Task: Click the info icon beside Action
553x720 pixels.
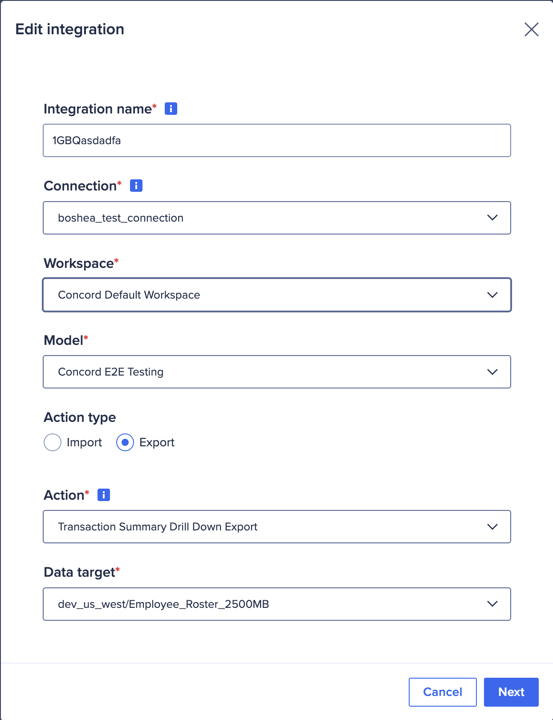Action: pyautogui.click(x=103, y=494)
